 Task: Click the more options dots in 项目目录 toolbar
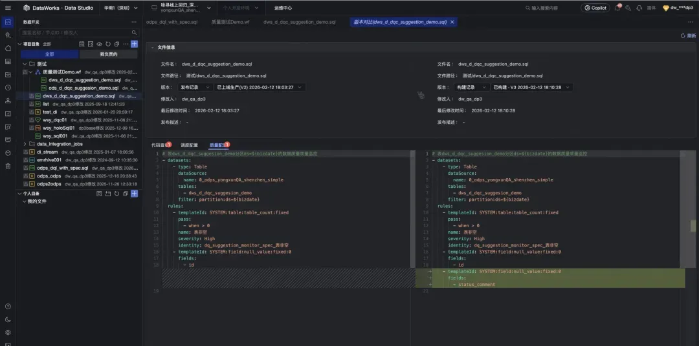[x=126, y=44]
